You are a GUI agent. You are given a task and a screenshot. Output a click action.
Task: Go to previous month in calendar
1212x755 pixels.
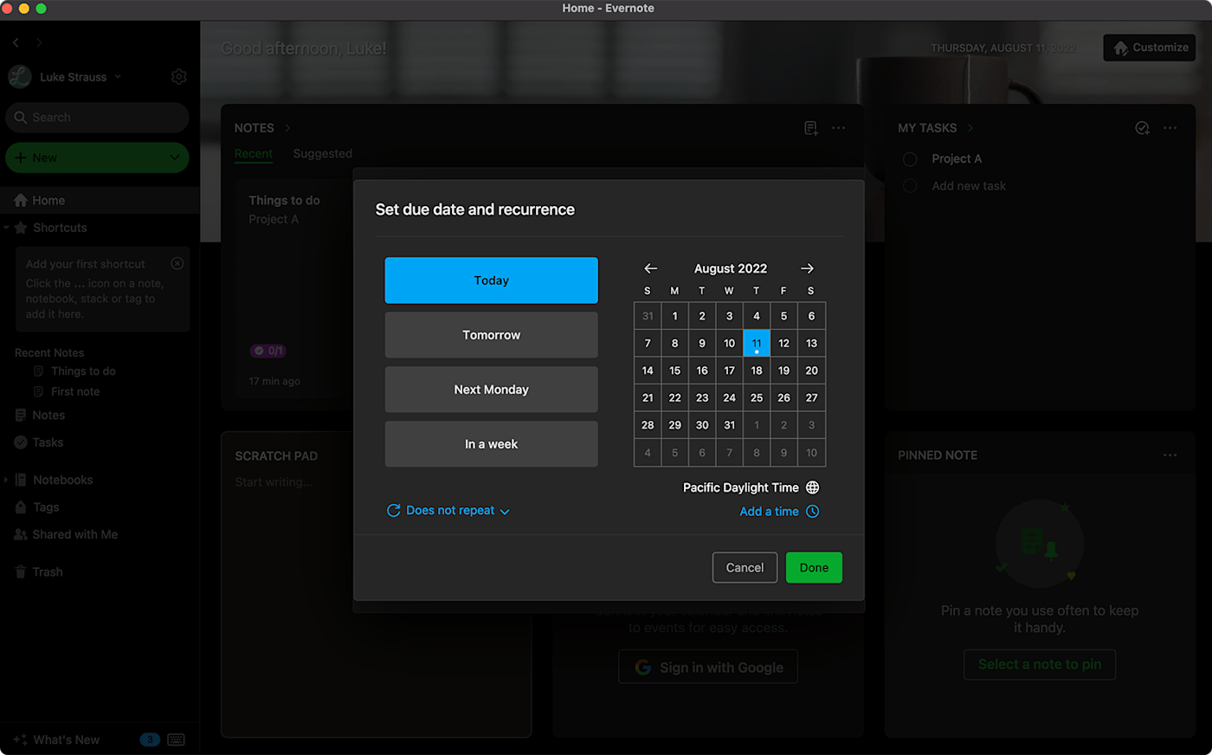click(651, 268)
